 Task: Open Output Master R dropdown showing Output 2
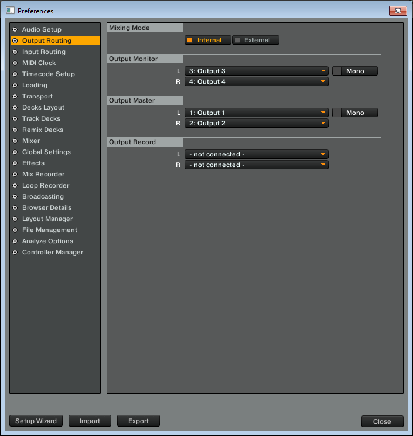257,123
